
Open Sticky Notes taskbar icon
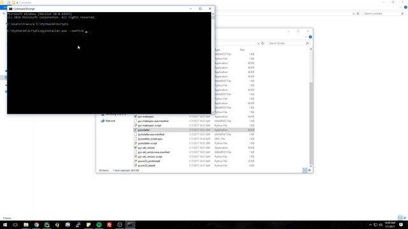(x=89, y=225)
